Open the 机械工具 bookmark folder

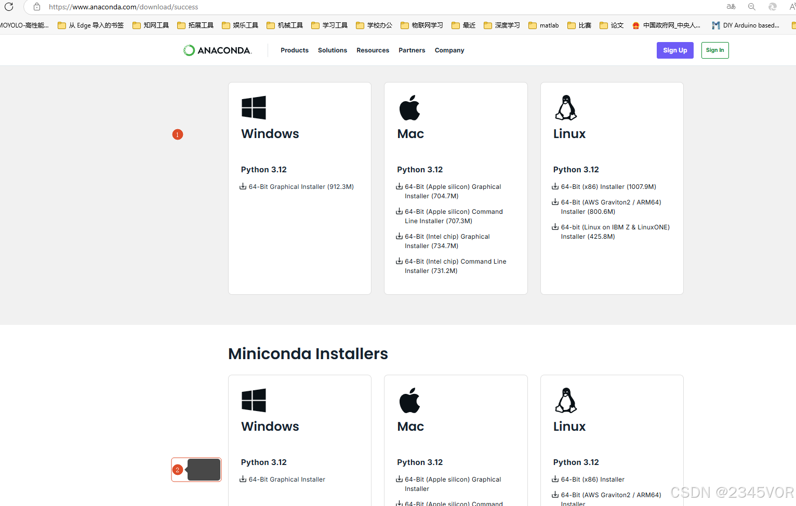[285, 25]
